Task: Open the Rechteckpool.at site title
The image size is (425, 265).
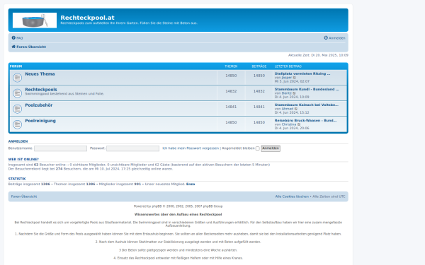Action: click(x=87, y=18)
